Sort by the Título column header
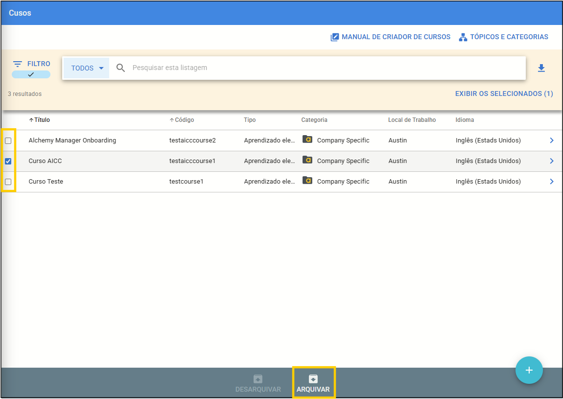Screen dimensions: 563x399 click(x=42, y=120)
